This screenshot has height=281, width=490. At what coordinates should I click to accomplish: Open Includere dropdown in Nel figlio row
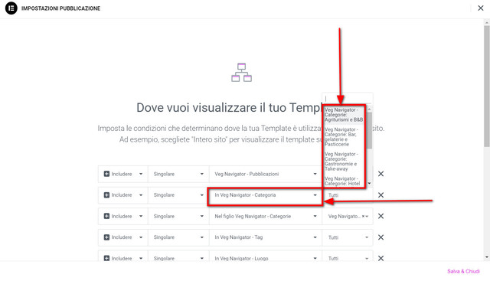(x=123, y=216)
